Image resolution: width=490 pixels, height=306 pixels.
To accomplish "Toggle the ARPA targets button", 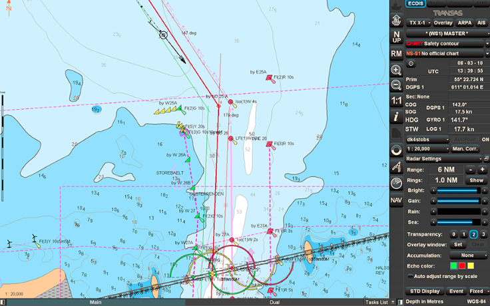I will (465, 23).
